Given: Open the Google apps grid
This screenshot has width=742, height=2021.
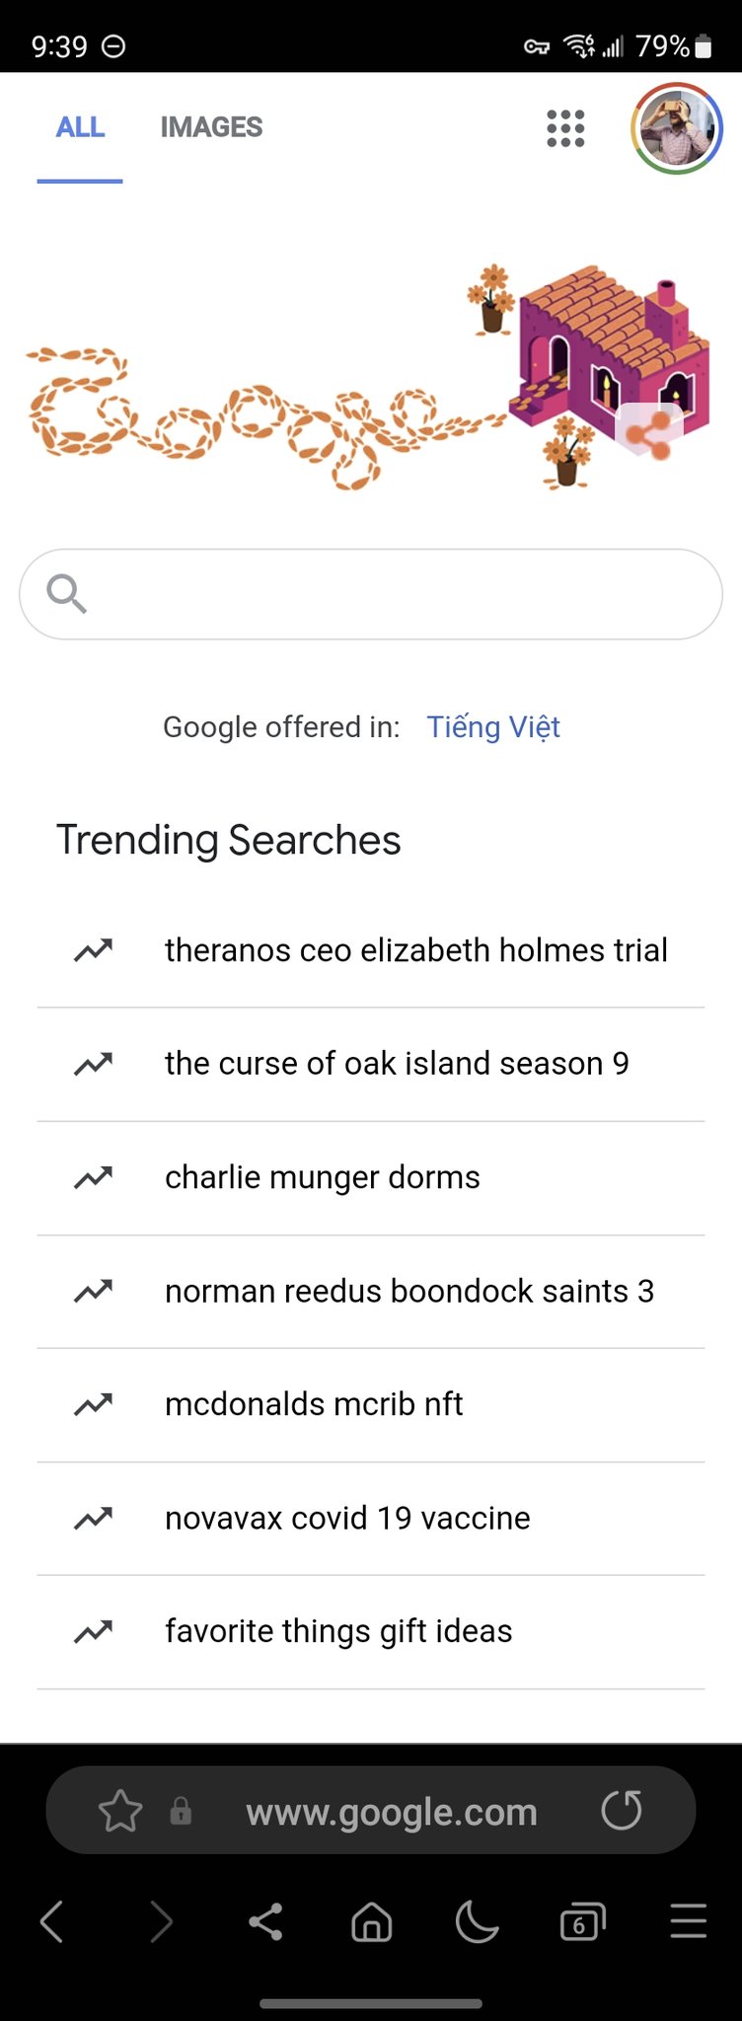Looking at the screenshot, I should [x=565, y=128].
